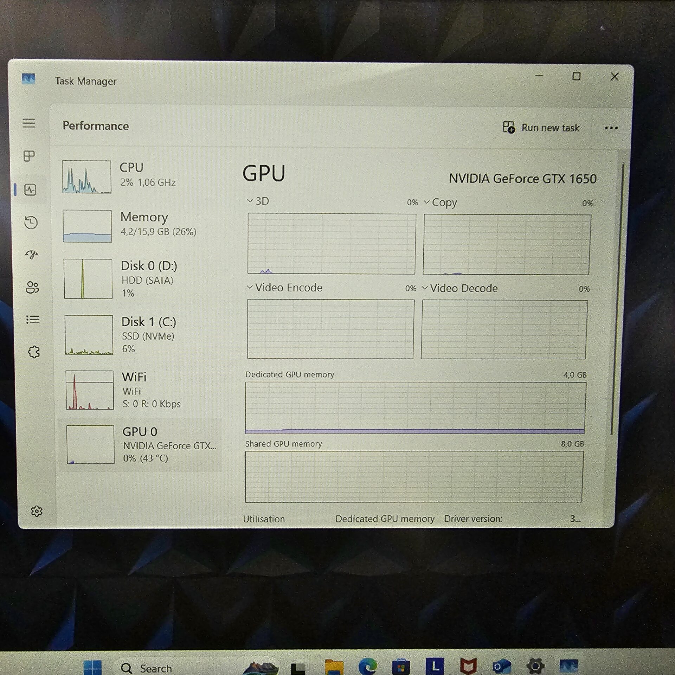Click the GPU panel vertical scrollbar
This screenshot has width=675, height=675.
[618, 299]
